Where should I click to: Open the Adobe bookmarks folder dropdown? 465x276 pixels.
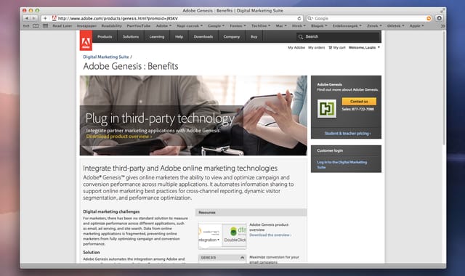pyautogui.click(x=163, y=26)
